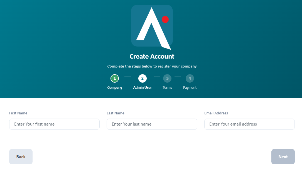The height and width of the screenshot is (173, 302).
Task: Focus the email address input field
Action: tap(249, 124)
